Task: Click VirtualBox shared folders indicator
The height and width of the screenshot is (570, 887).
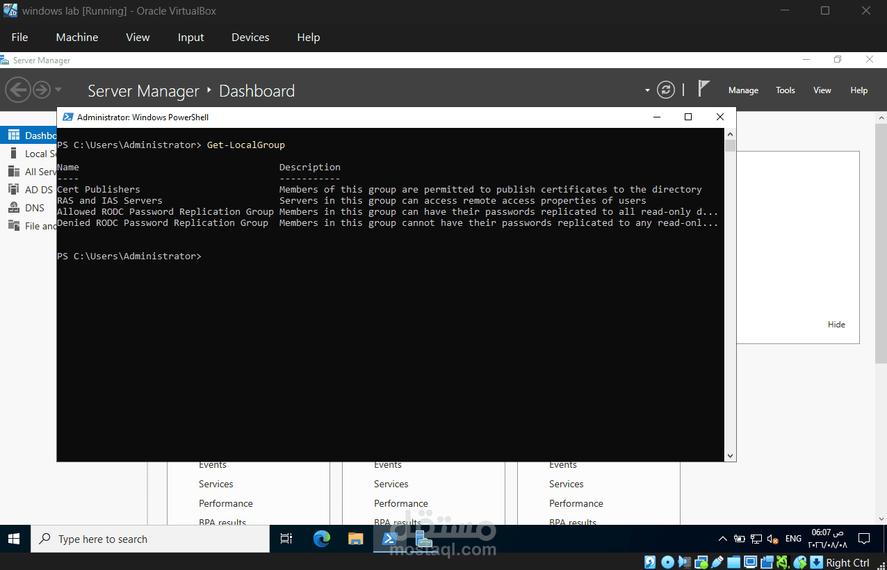Action: pyautogui.click(x=733, y=562)
